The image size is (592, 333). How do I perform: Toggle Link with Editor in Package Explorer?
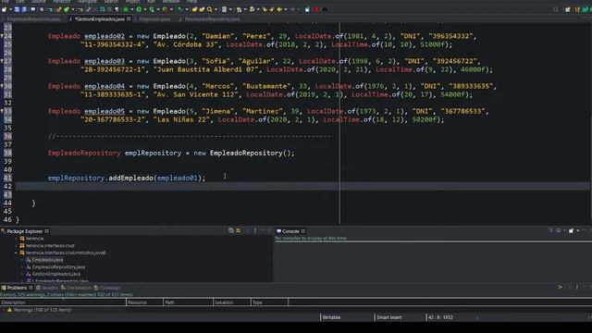point(239,230)
